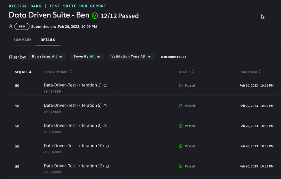Click the green check icon next to 12/12 Passed
The image size is (281, 179).
(95, 16)
